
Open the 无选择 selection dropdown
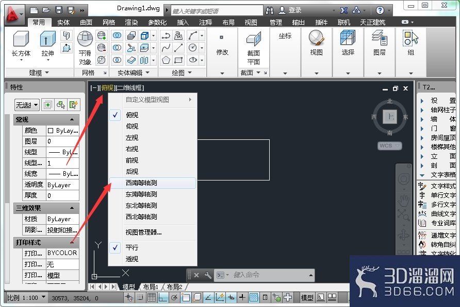(x=27, y=105)
